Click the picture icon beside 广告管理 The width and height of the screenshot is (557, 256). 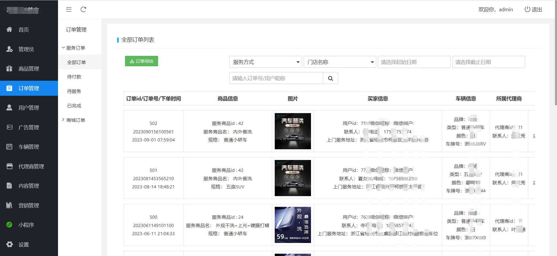point(10,127)
